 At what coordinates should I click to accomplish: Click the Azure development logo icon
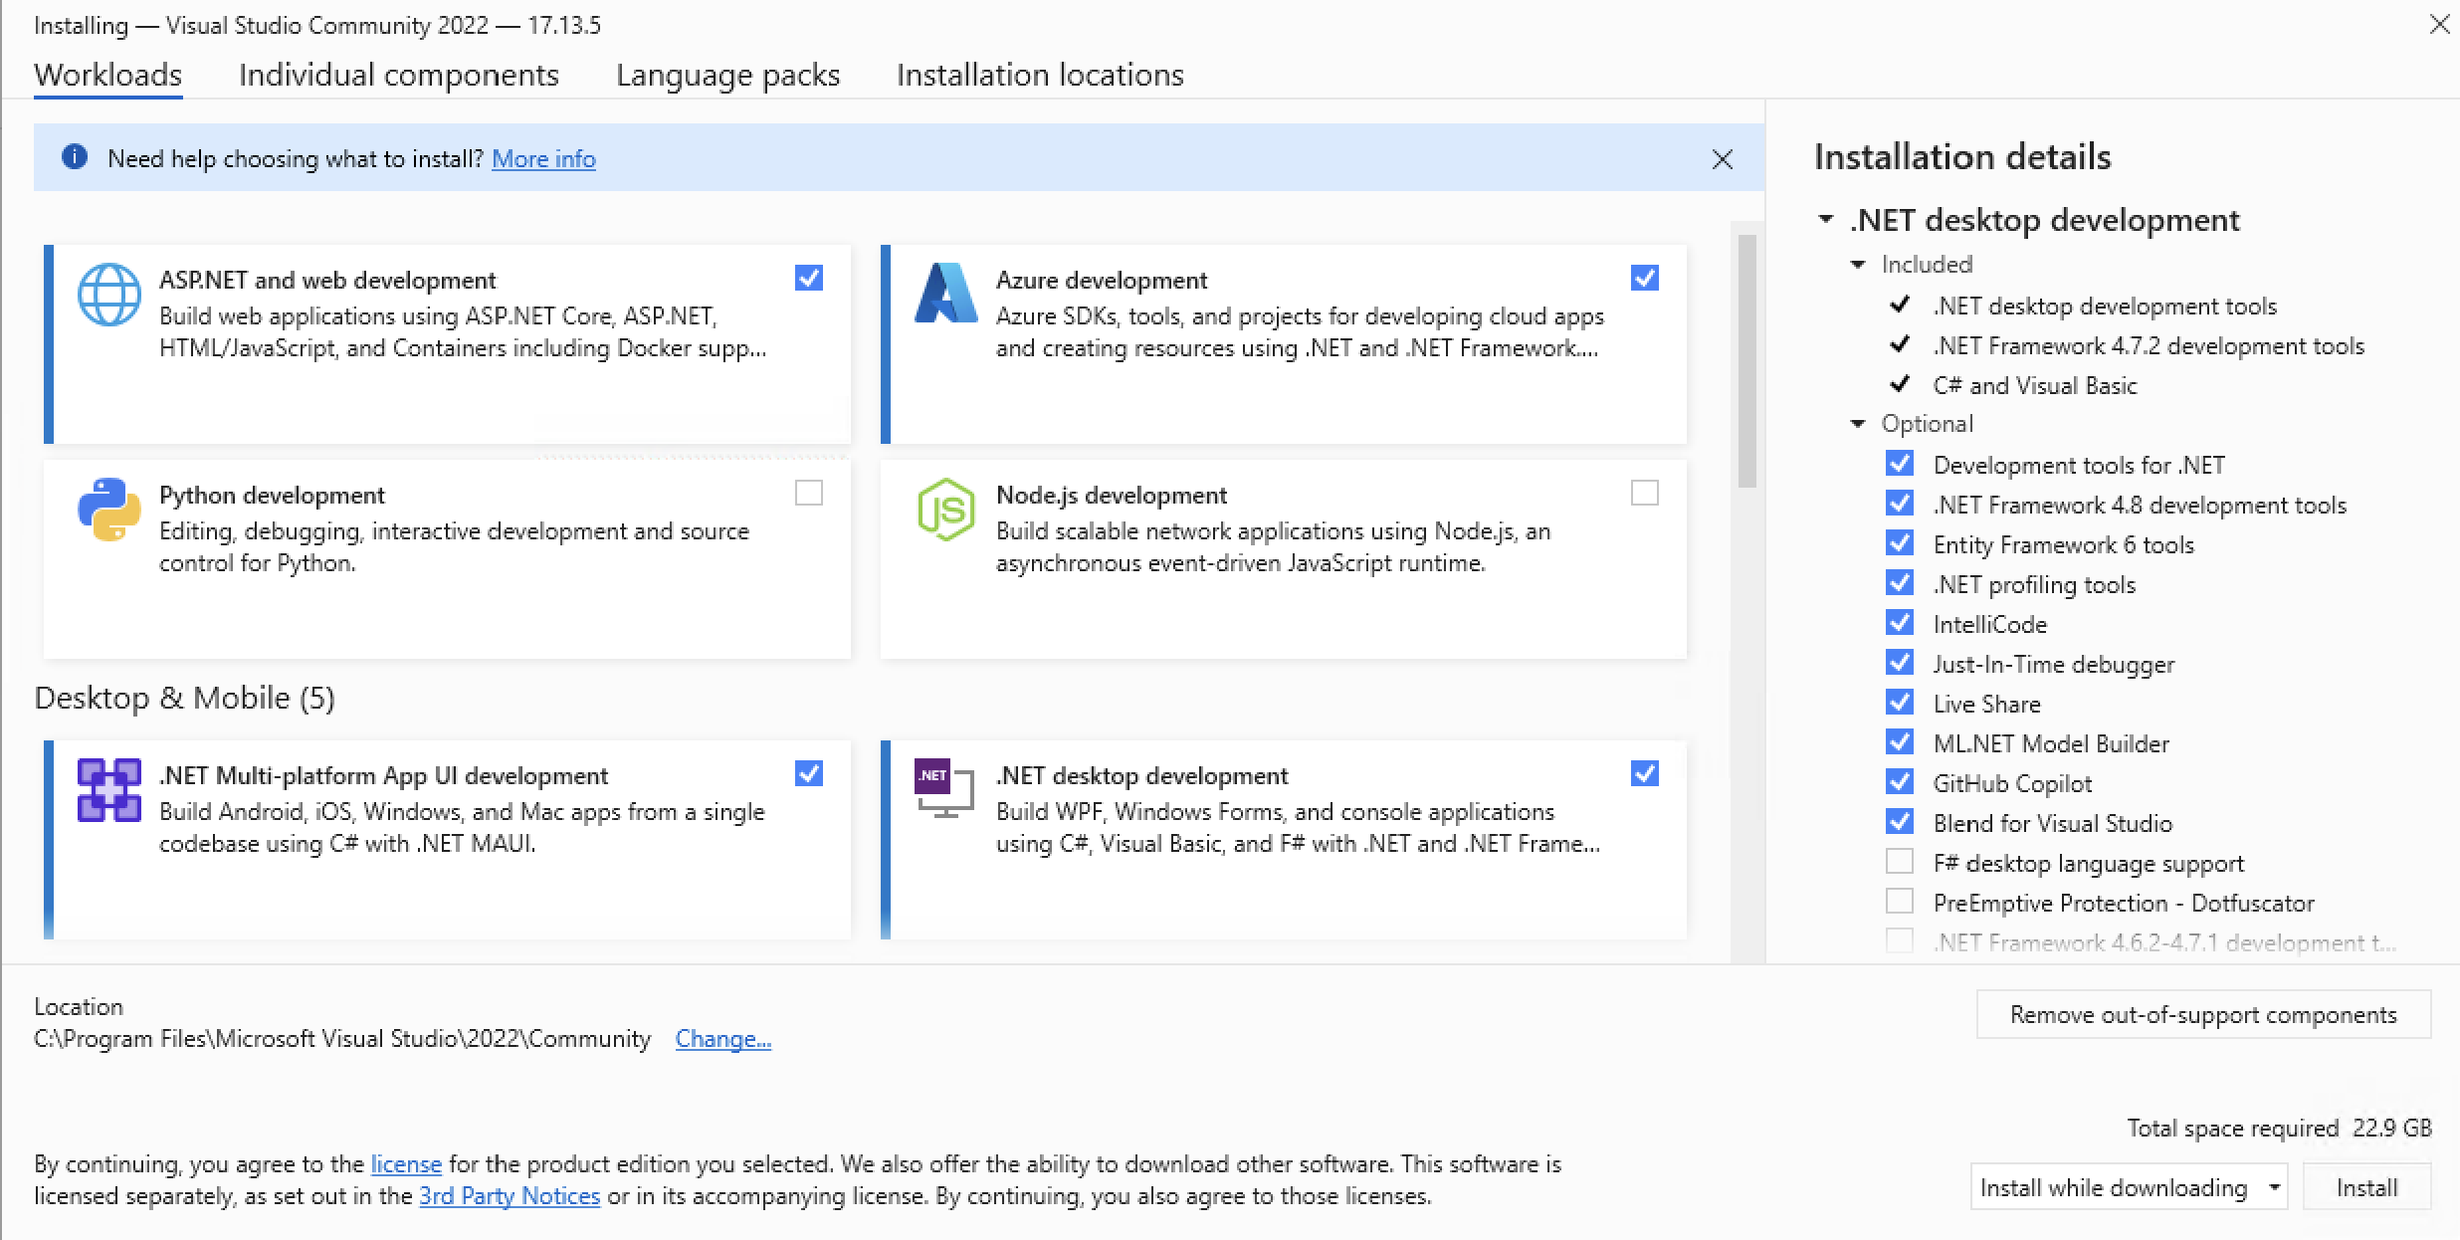coord(945,293)
